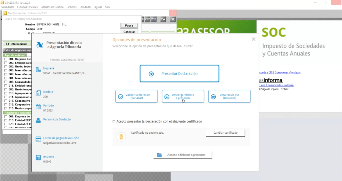
Task: Close the Mantenimiento Declaración 2023 window
Action: click(173, 13)
